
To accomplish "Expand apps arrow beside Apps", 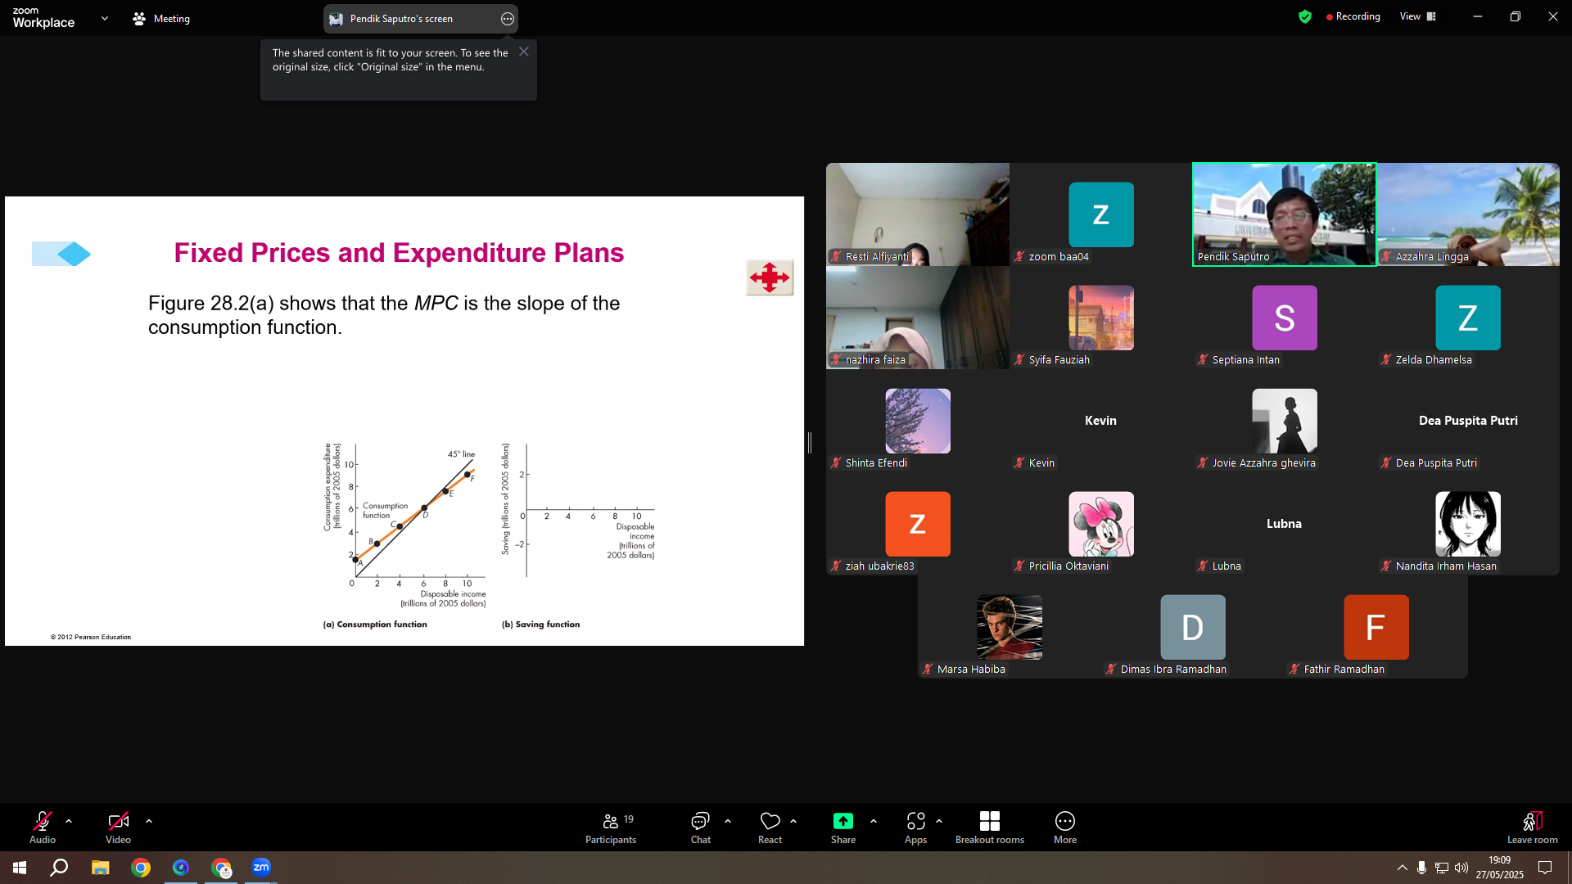I will click(x=939, y=820).
